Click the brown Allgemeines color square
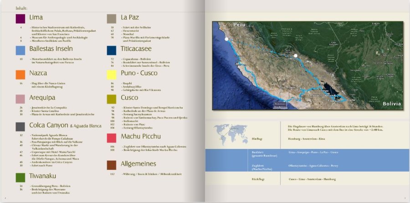Image resolution: width=410 pixels, height=203 pixels. (x=112, y=165)
